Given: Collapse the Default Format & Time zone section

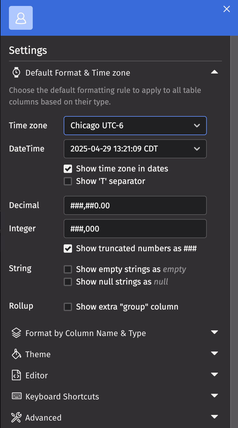Looking at the screenshot, I should pyautogui.click(x=215, y=72).
